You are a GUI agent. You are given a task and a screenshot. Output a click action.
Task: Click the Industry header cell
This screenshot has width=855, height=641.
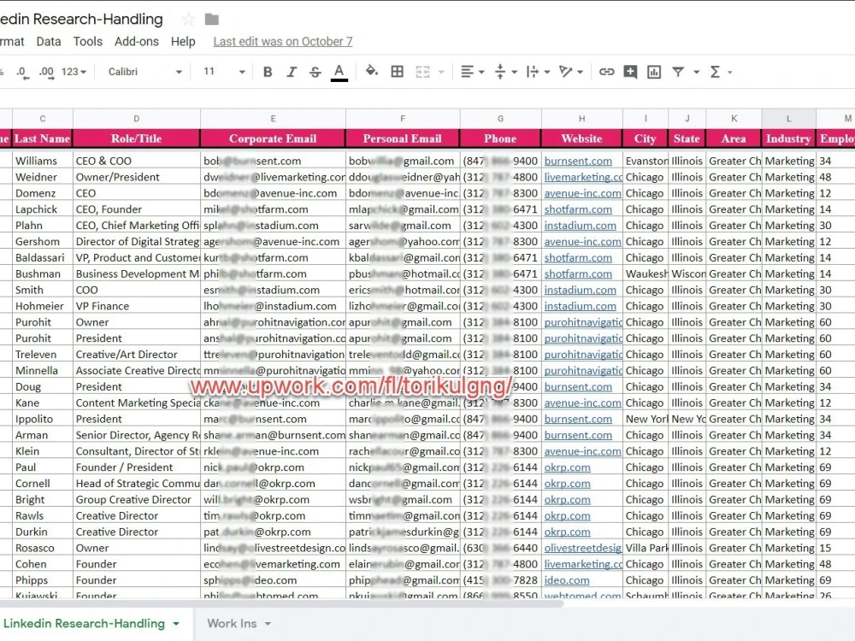(x=788, y=138)
